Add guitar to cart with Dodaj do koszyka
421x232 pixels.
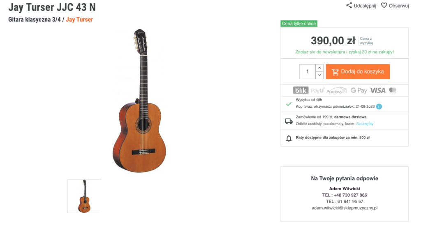[x=358, y=72]
